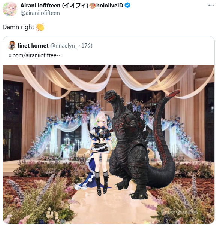Follow the x.com/airaniiofiftee… link
The height and width of the screenshot is (226, 217).
[35, 55]
